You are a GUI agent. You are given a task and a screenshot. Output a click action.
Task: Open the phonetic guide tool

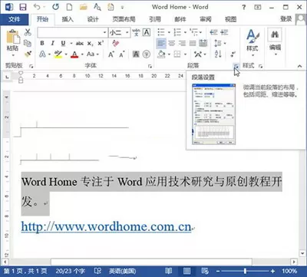point(136,32)
